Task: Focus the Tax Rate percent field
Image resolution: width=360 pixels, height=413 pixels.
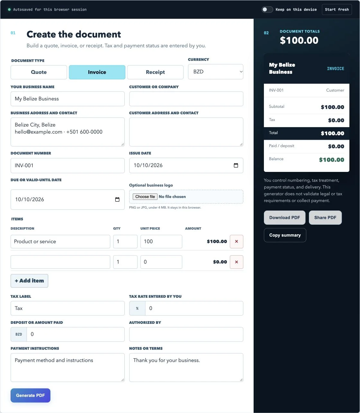Action: point(194,308)
